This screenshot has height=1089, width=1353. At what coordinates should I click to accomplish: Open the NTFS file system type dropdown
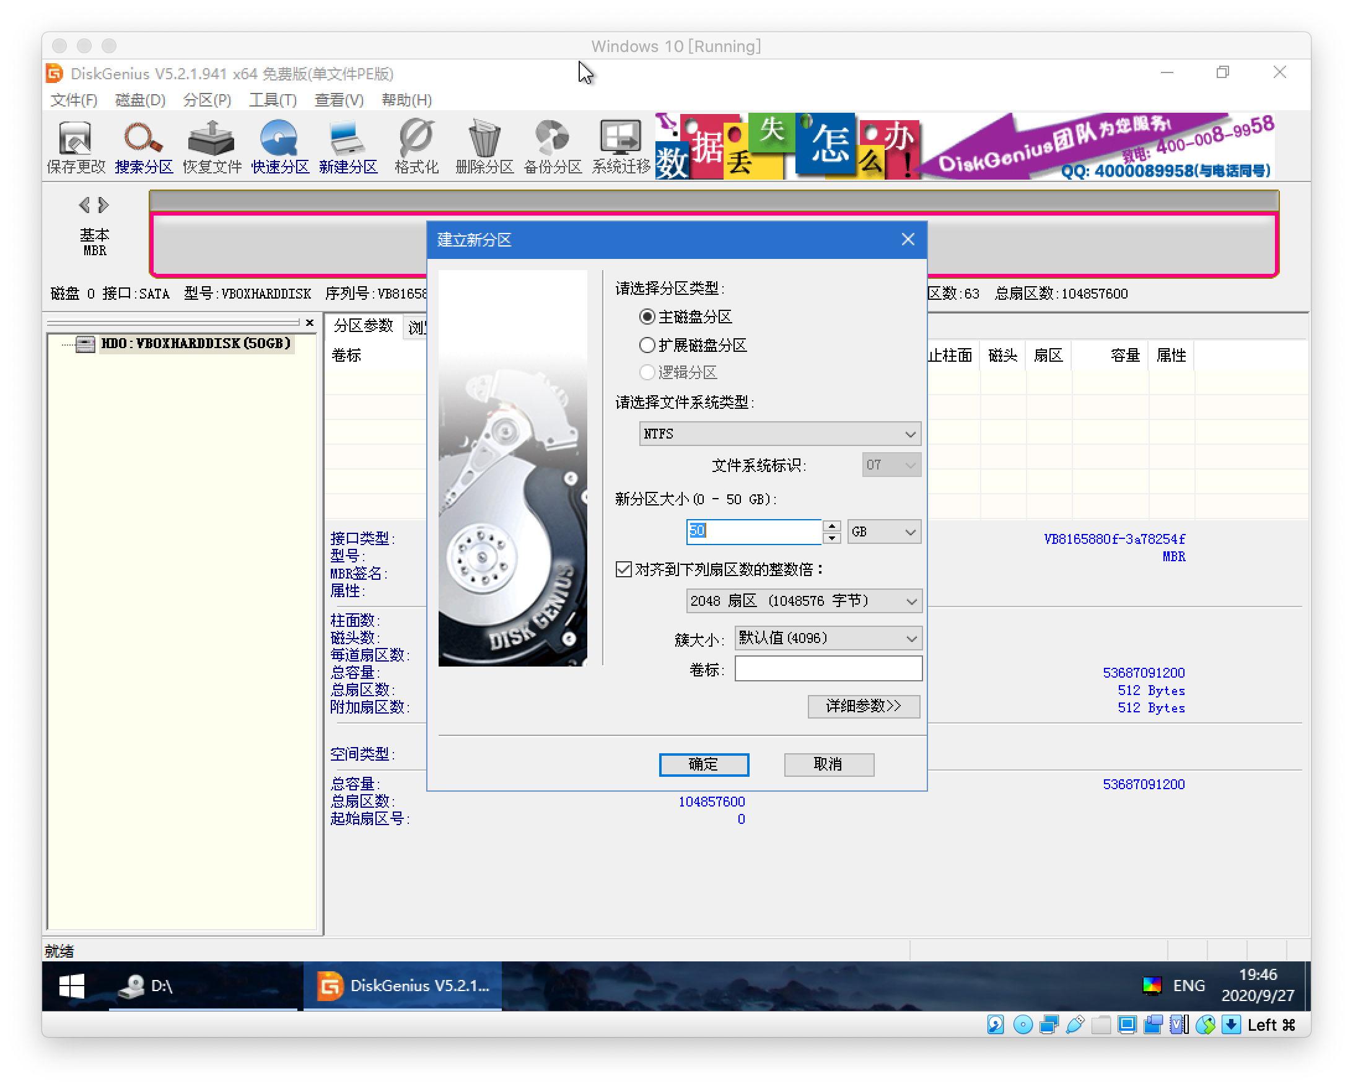pos(779,434)
